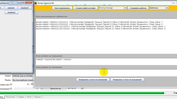177x99 pixels.
Task: Open the Символ EURUSD dropdown
Action: [x=23, y=76]
